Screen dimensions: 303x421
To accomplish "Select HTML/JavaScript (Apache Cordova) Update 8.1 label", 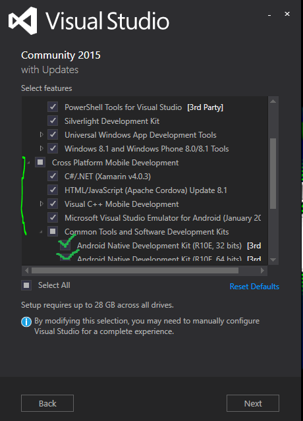I will pos(146,190).
